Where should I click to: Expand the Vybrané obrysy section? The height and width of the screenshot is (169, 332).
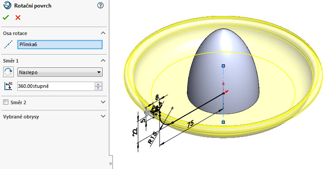(x=103, y=116)
